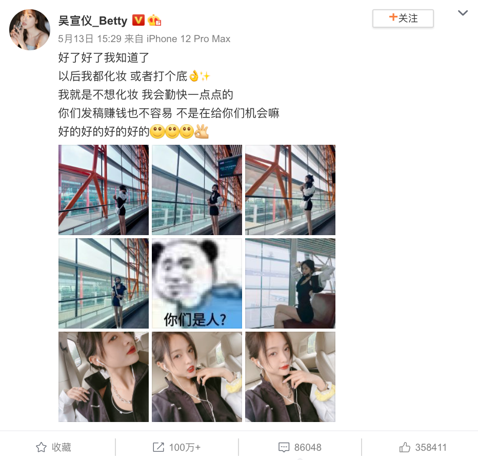Open the top-right airport photo
Screen dimensions: 478x460
[290, 190]
